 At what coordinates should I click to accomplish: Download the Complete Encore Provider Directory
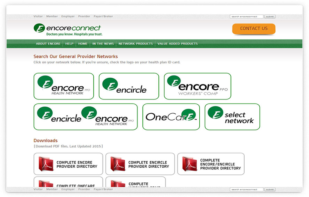(68, 164)
